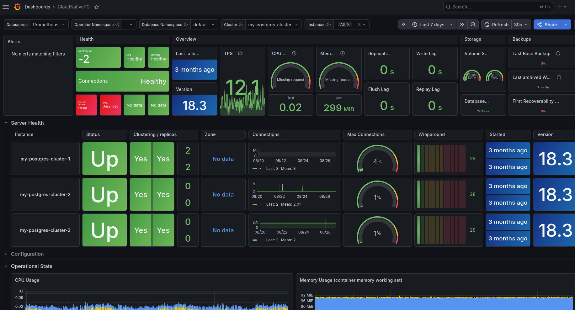575x310 pixels.
Task: Open the default namespace dropdown
Action: tap(204, 24)
